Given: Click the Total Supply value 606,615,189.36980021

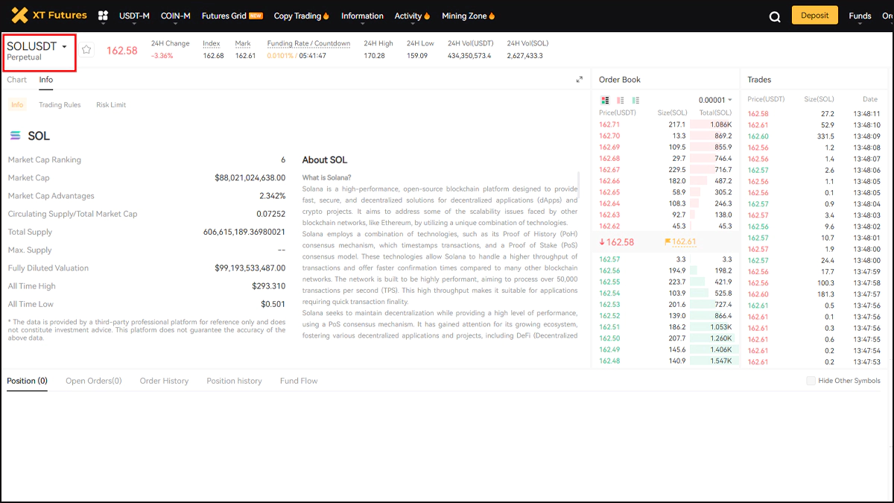Looking at the screenshot, I should pyautogui.click(x=244, y=232).
